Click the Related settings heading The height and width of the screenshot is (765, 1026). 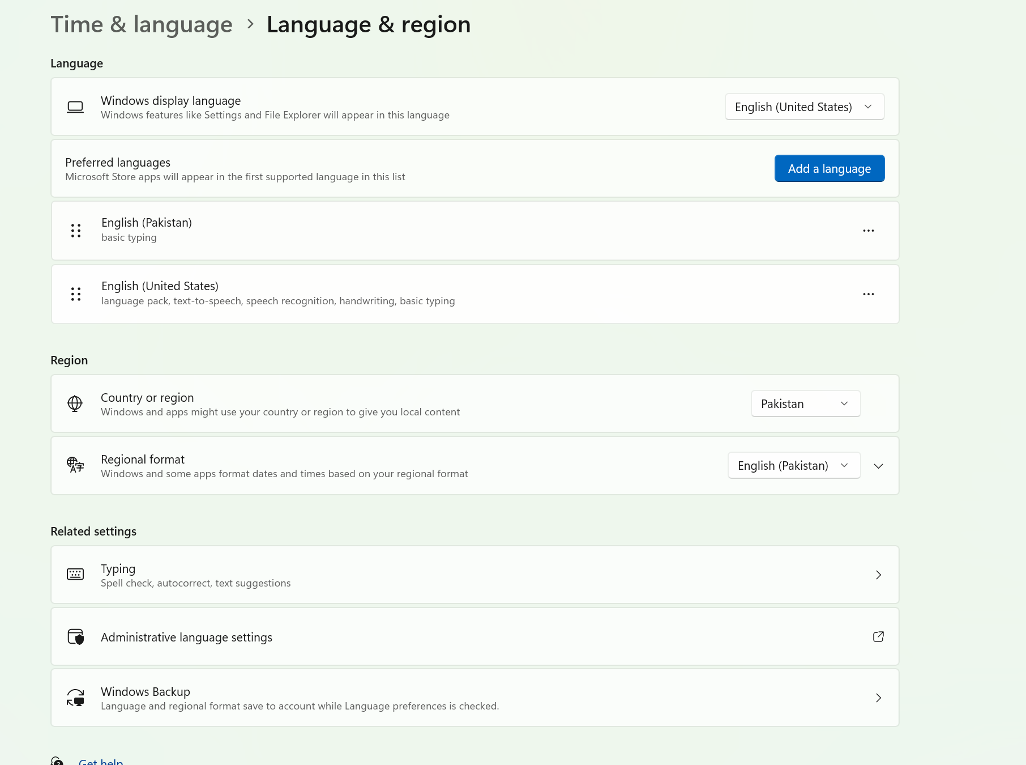pos(93,532)
